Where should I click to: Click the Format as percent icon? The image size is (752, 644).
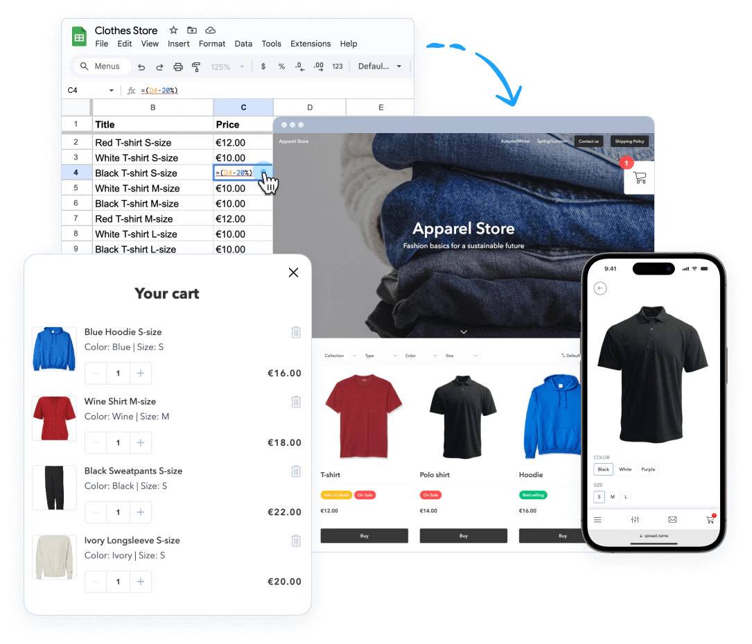pyautogui.click(x=280, y=67)
